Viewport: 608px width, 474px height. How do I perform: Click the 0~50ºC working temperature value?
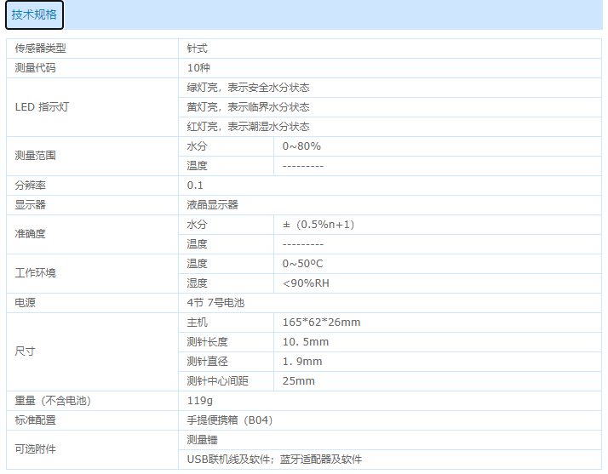pos(303,264)
